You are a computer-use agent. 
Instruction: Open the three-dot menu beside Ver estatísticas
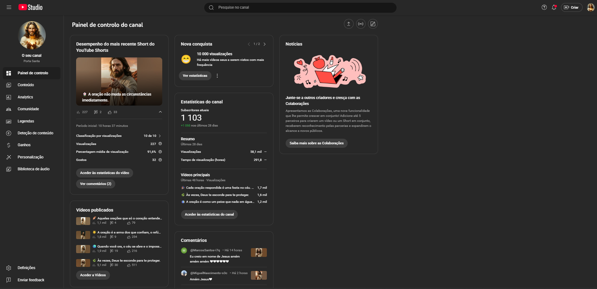click(217, 76)
